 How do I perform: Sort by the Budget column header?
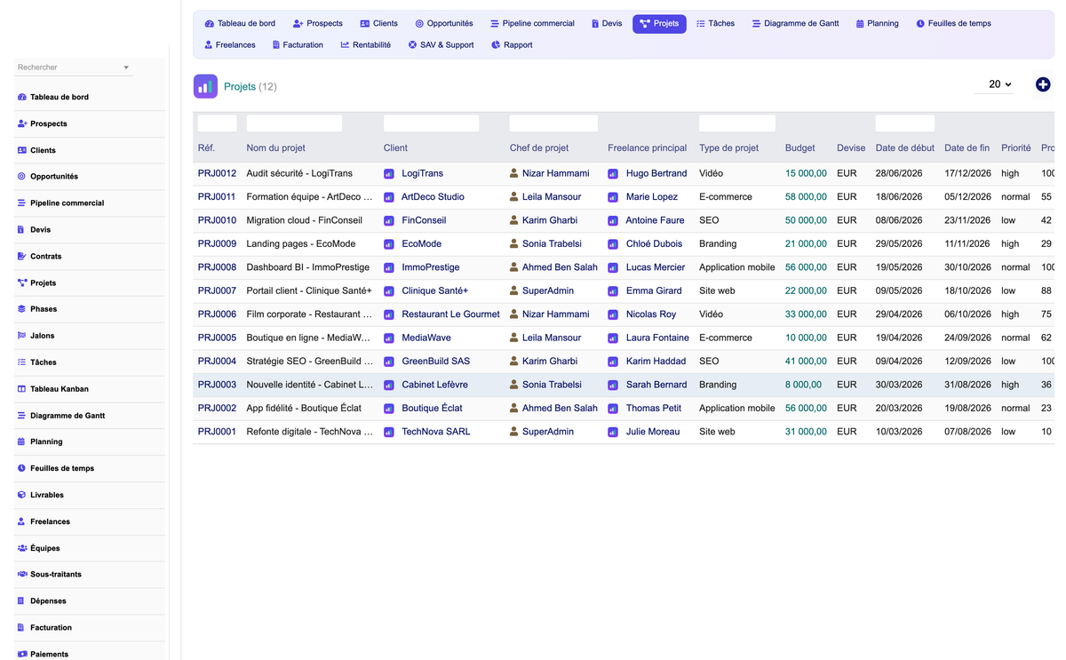click(x=799, y=148)
